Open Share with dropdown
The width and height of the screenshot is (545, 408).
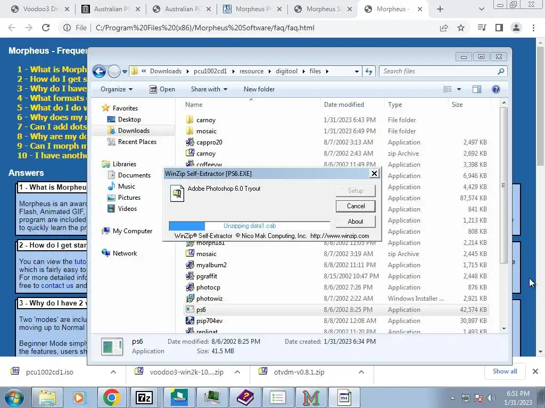(209, 89)
